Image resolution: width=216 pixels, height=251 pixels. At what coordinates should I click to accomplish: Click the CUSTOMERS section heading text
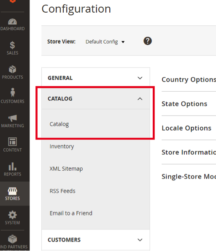(64, 240)
